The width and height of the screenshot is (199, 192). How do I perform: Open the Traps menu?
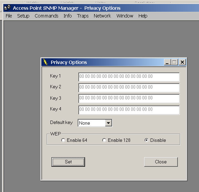[x=83, y=16]
